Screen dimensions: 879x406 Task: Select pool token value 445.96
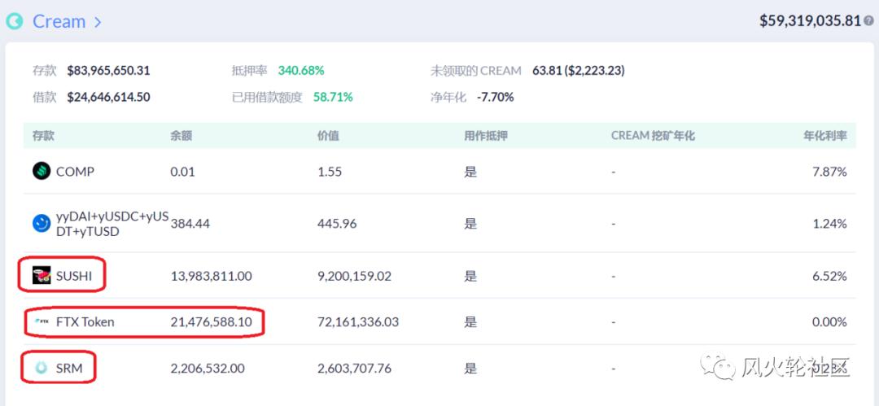pos(337,224)
